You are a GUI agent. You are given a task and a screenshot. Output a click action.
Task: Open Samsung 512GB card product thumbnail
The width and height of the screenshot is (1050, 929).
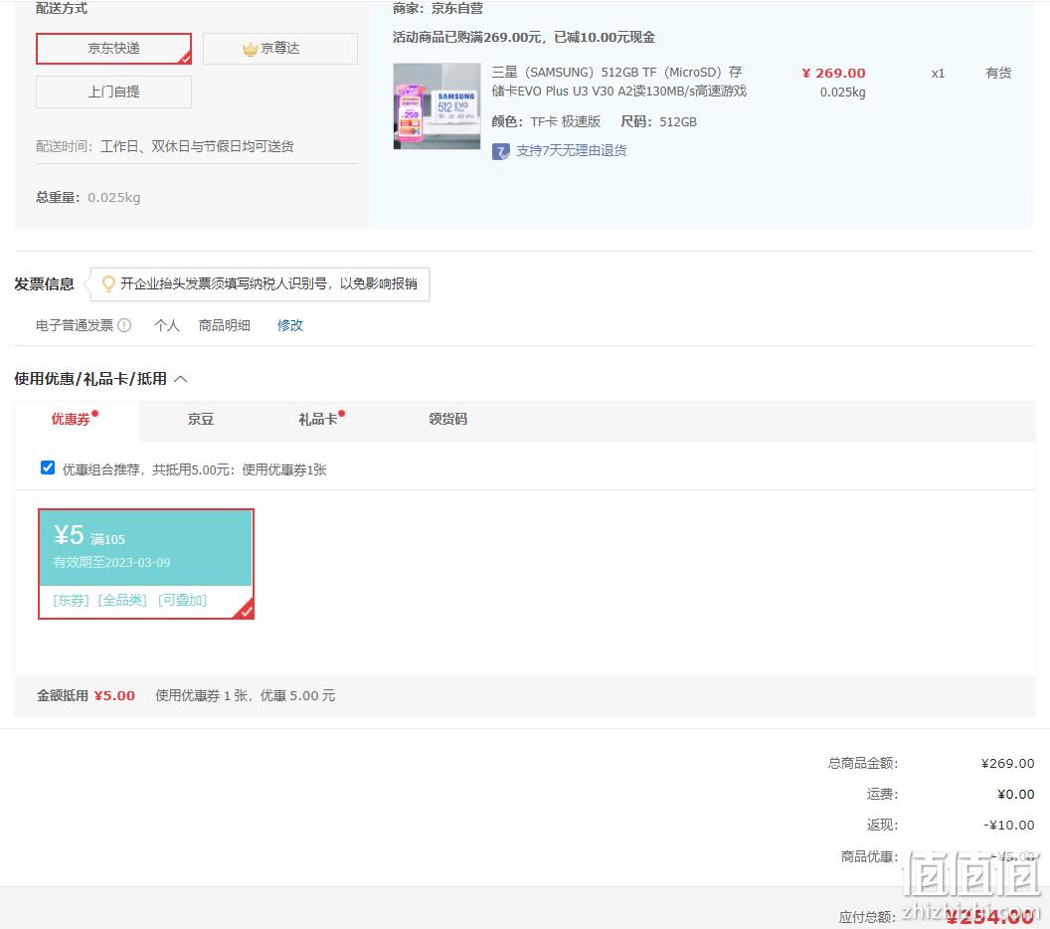click(437, 105)
